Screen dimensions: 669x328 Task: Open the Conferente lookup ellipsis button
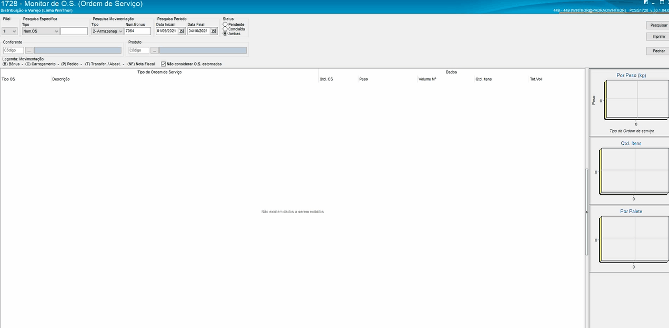(29, 50)
